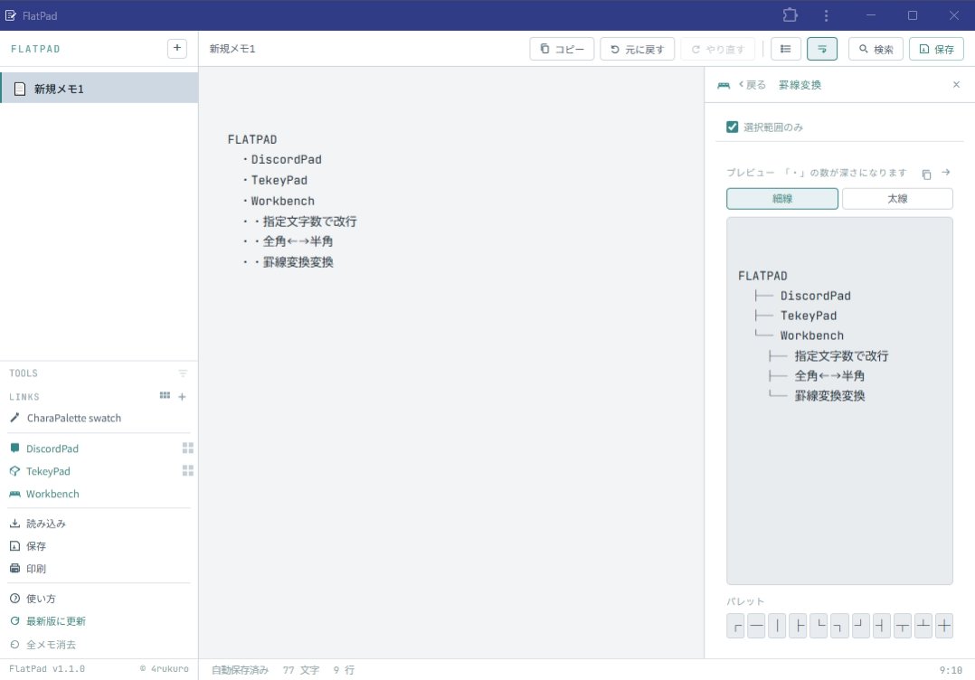The image size is (975, 680).
Task: Insert the ─ horizontal line palette character
Action: (x=756, y=626)
